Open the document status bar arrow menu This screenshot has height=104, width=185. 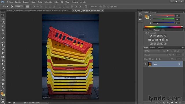click(x=48, y=103)
